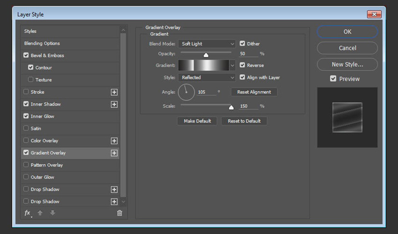Click the trash icon to delete effect

tap(120, 213)
